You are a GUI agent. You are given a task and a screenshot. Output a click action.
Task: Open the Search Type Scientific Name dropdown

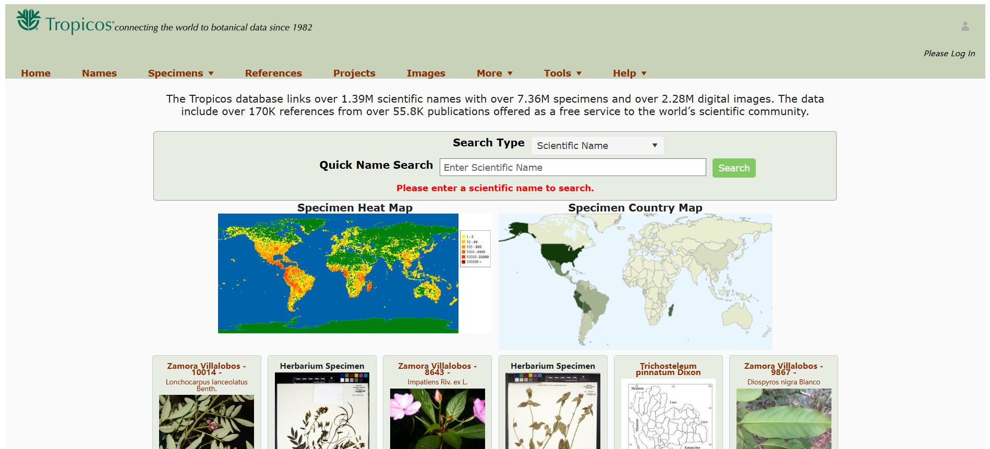click(597, 146)
